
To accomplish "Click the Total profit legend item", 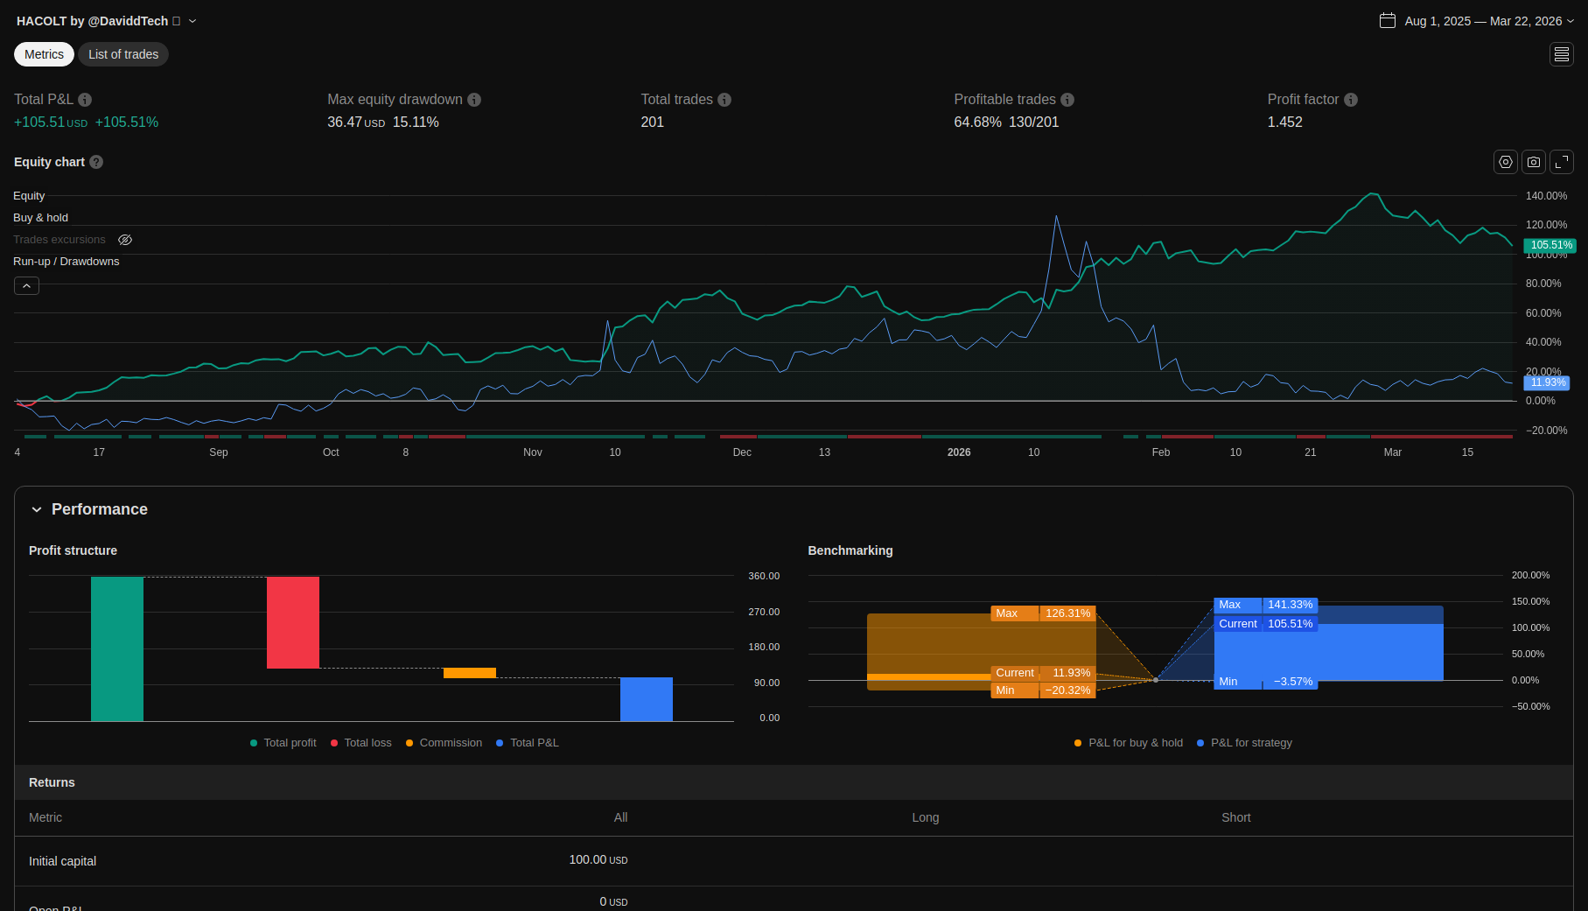I will 283,743.
